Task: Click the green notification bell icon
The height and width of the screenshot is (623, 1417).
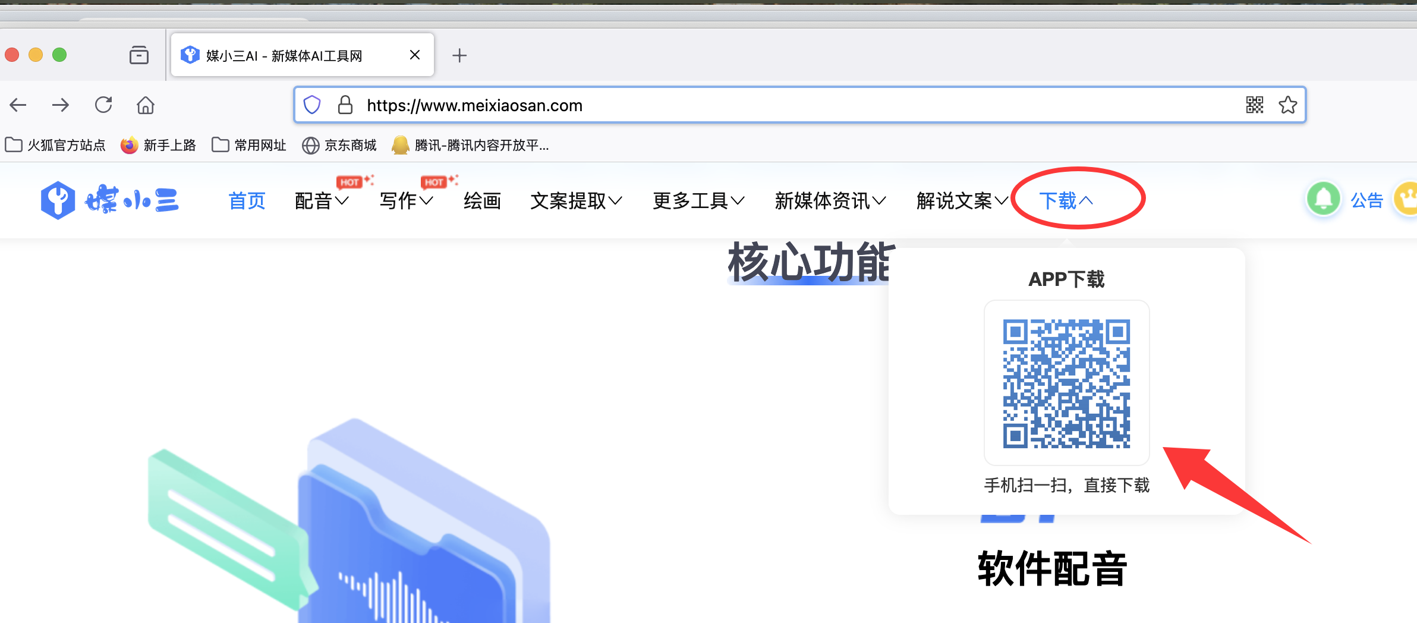Action: (1323, 199)
